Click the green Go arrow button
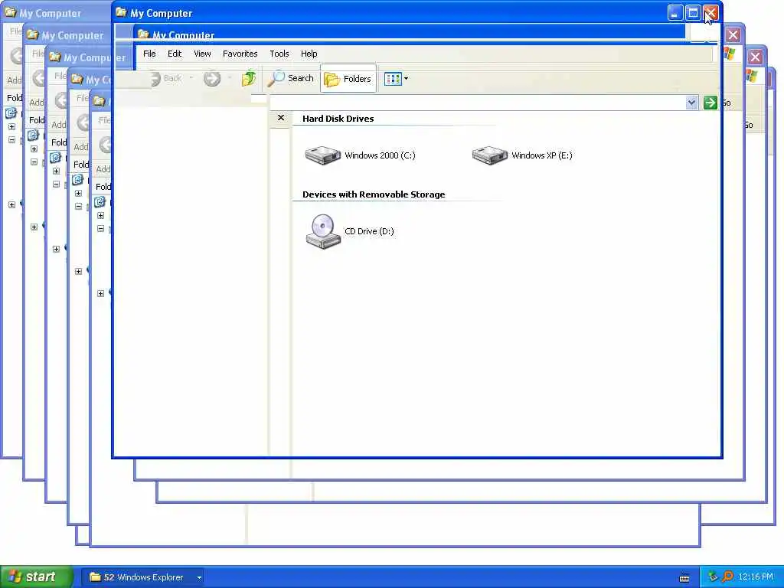The width and height of the screenshot is (784, 588). click(x=710, y=103)
